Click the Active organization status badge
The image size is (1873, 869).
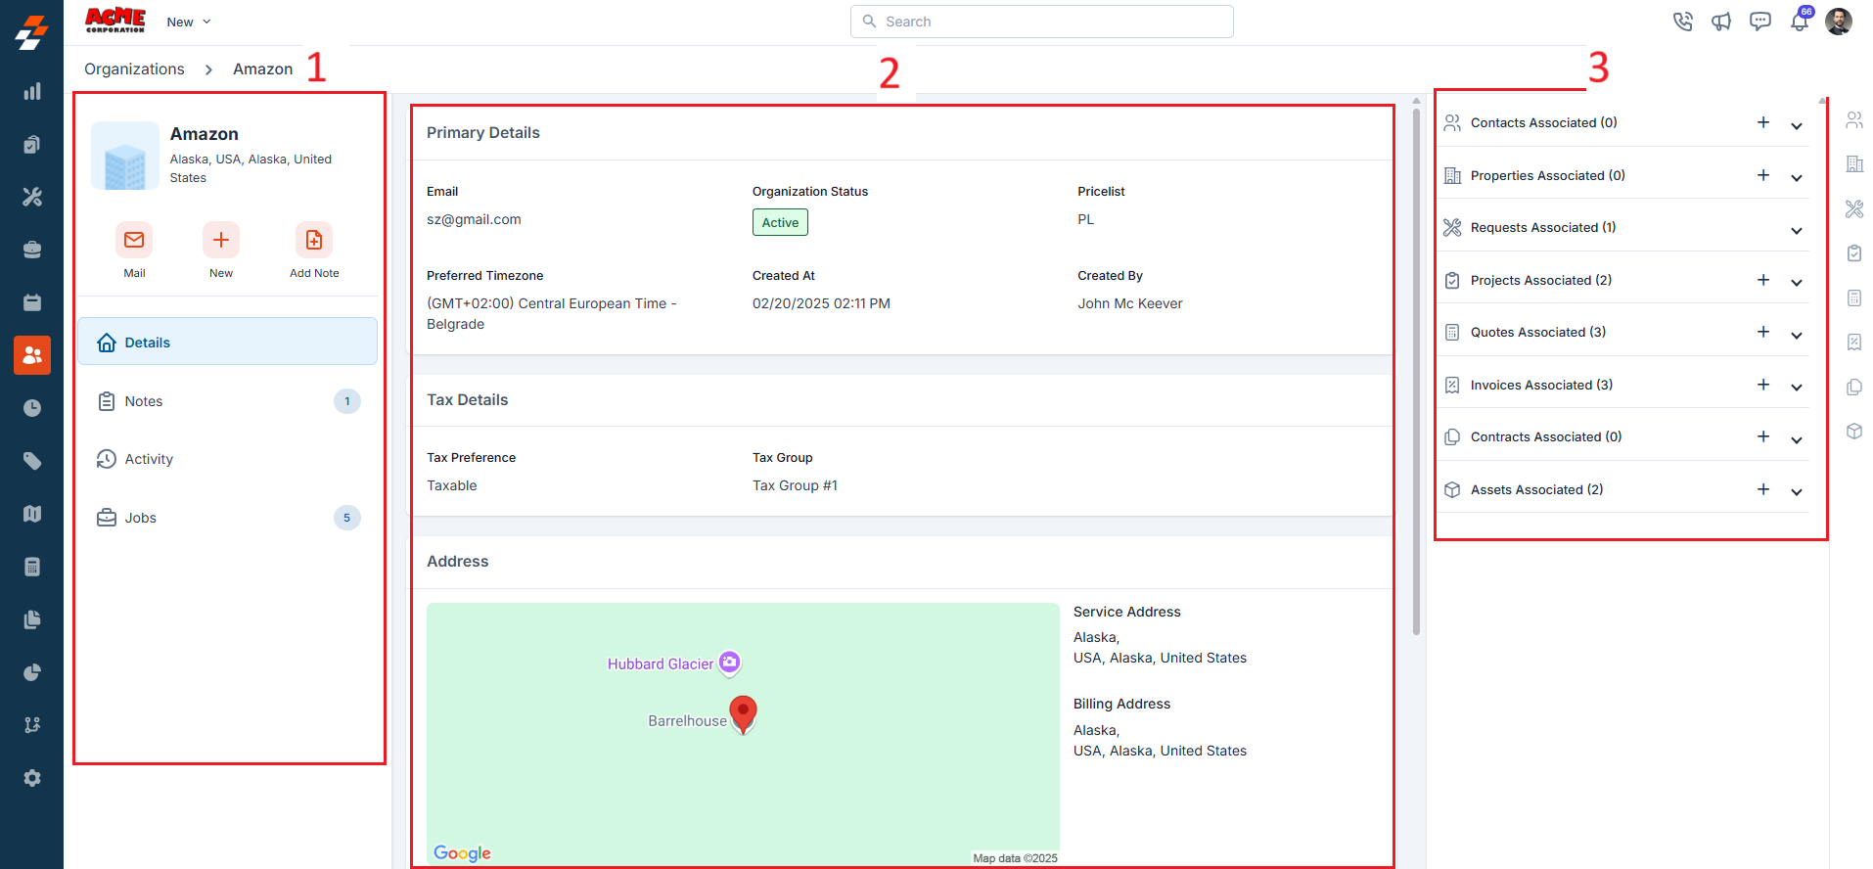(x=780, y=222)
